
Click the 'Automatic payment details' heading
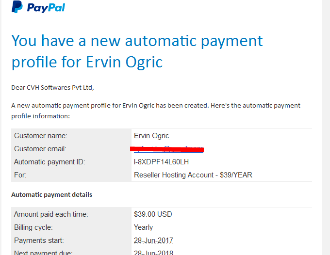pyautogui.click(x=51, y=195)
